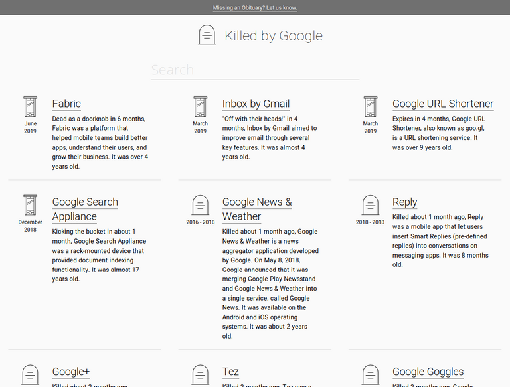Click the 'June 2019' date under Fabric's icon
This screenshot has height=387, width=510.
pos(30,127)
